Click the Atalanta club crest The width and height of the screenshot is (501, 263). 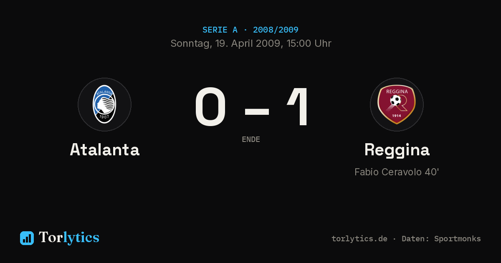click(x=104, y=104)
